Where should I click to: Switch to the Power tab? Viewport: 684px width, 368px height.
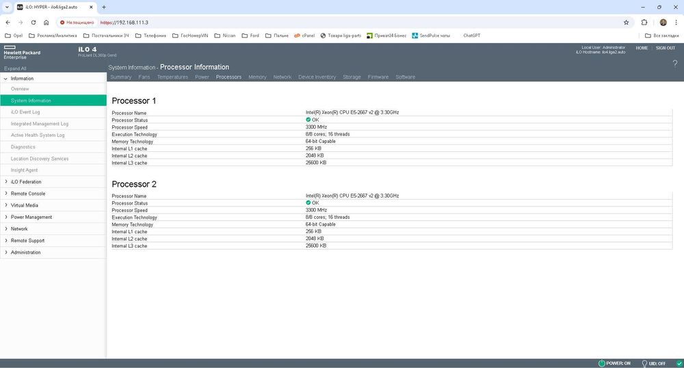point(202,77)
